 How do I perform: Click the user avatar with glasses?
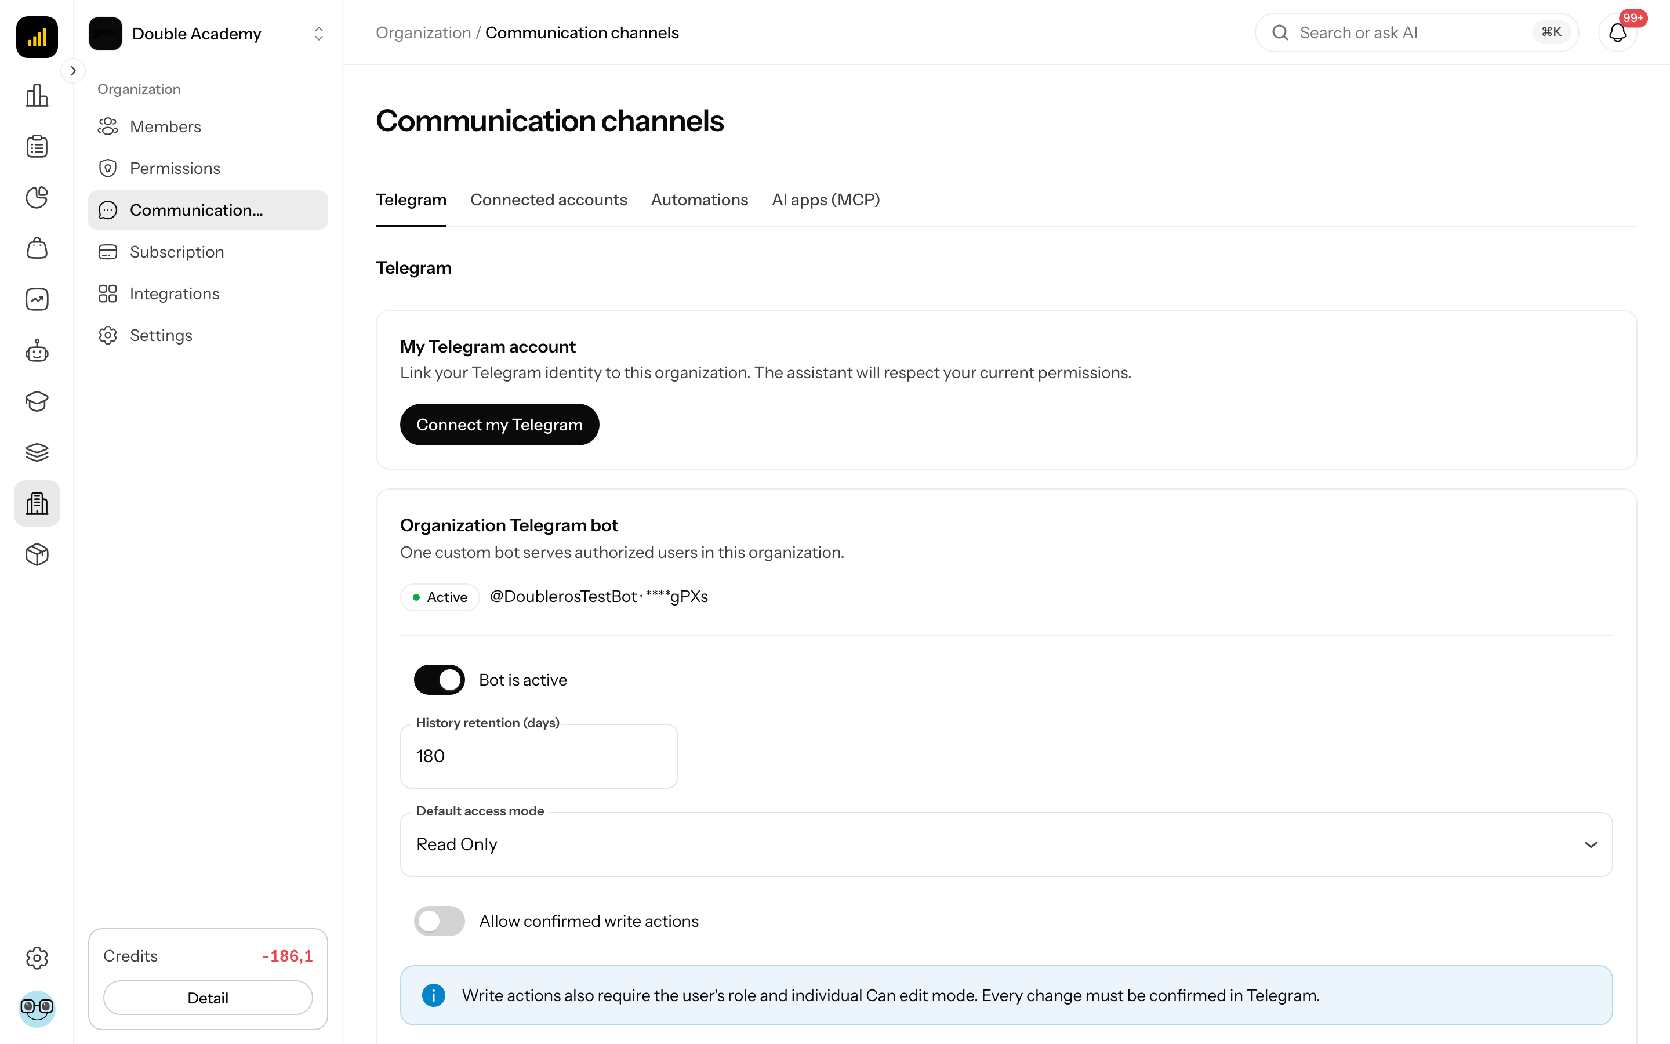tap(37, 1008)
